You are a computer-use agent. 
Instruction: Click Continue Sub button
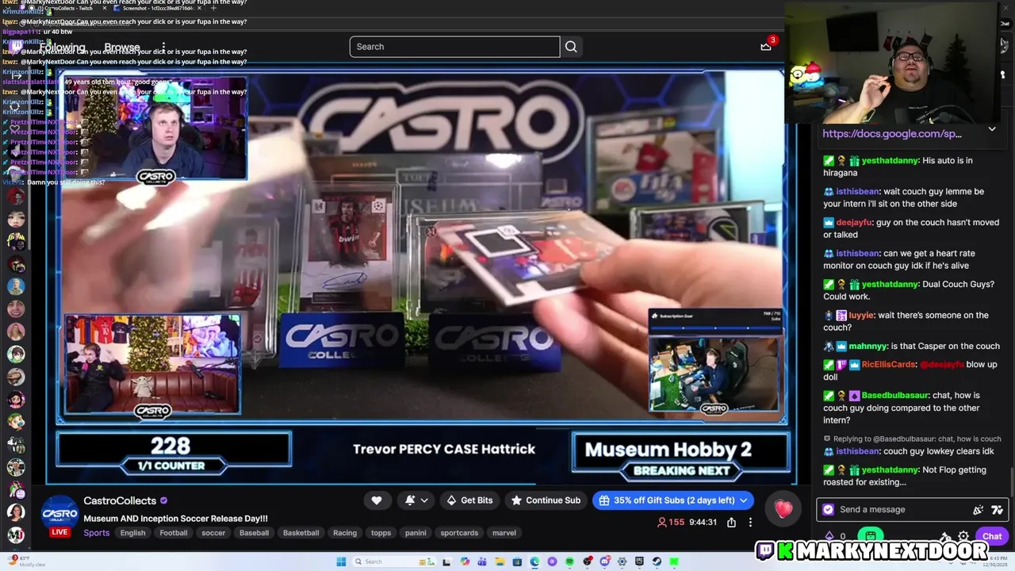click(546, 500)
